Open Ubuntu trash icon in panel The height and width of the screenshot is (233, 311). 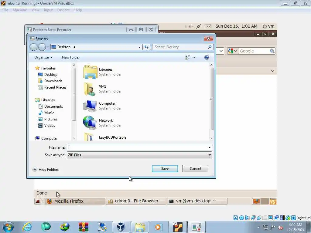coord(273,201)
